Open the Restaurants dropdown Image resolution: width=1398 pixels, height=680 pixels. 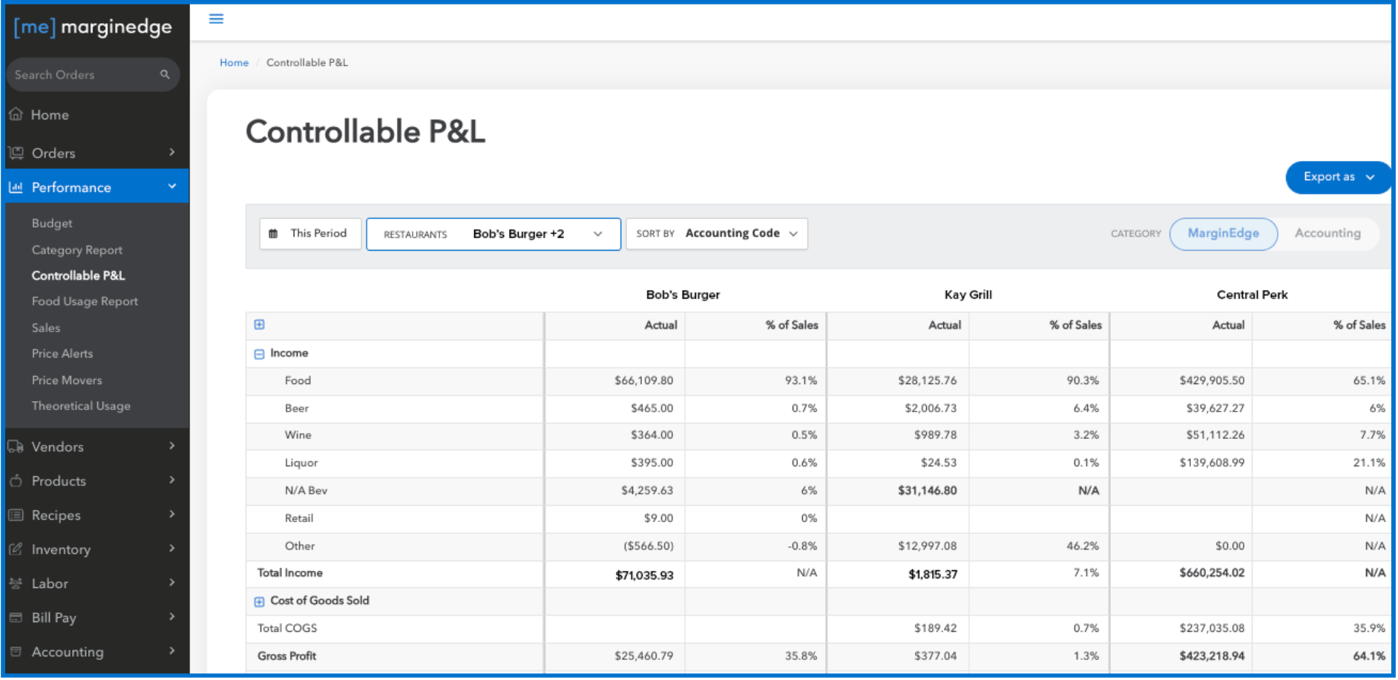[493, 234]
